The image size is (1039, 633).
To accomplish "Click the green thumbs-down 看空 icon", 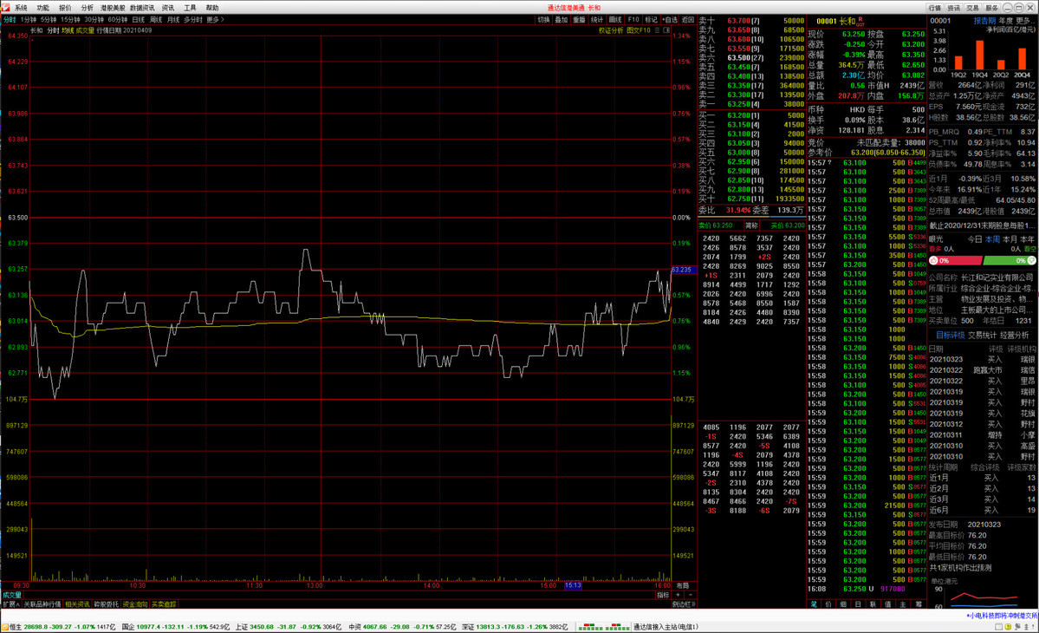I will (x=1031, y=260).
